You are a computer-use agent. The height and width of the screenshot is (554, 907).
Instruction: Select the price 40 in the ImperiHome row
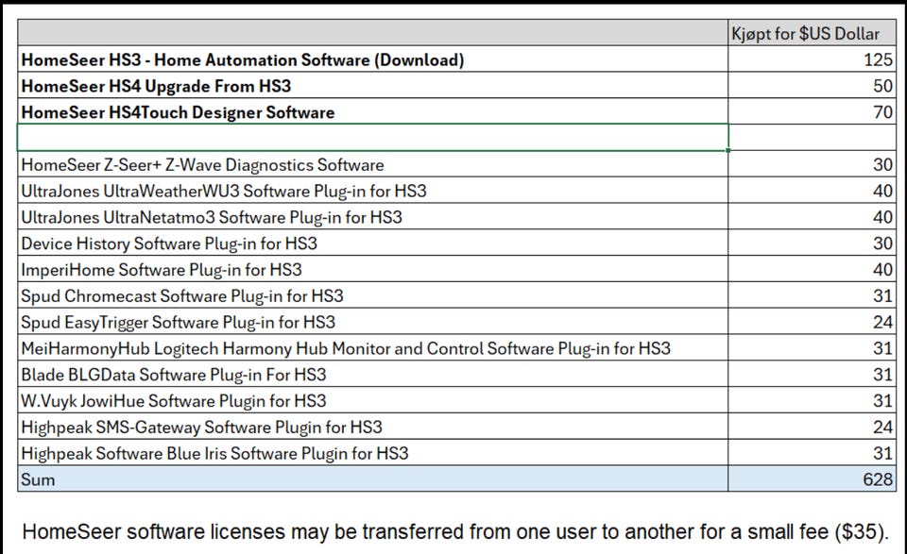coord(812,269)
